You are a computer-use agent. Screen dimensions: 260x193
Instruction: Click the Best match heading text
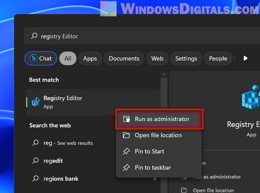44,80
